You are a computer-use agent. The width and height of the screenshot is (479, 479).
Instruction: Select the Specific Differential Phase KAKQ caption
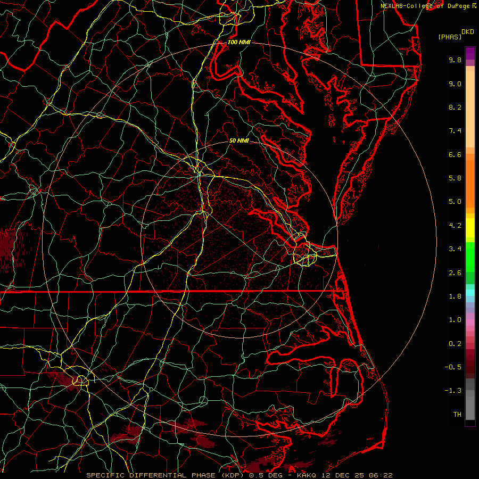pyautogui.click(x=239, y=475)
